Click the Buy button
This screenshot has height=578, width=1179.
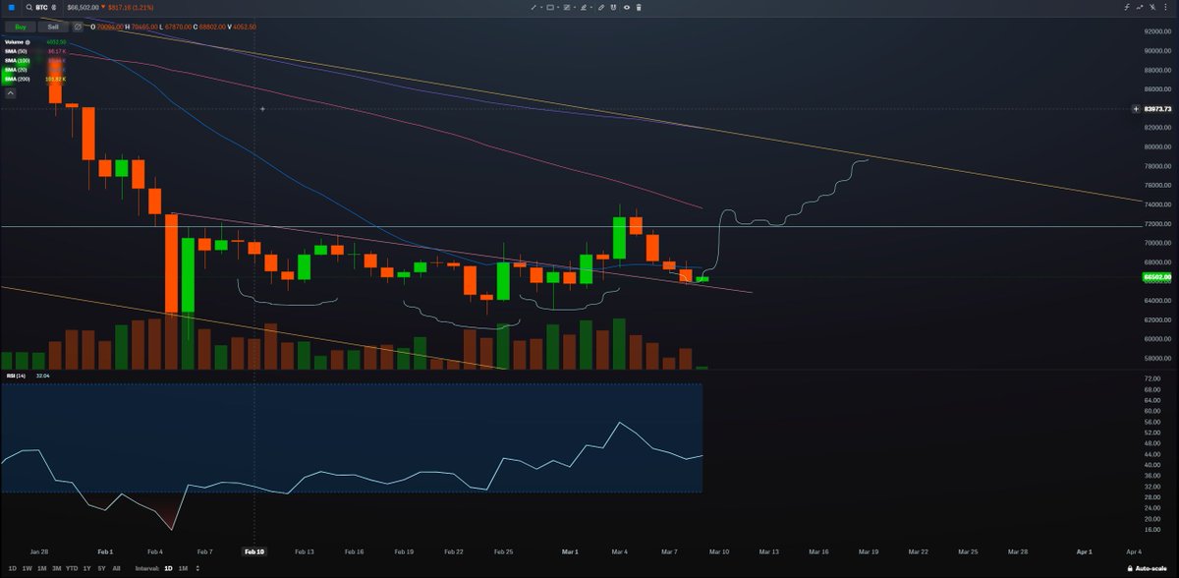coord(21,28)
